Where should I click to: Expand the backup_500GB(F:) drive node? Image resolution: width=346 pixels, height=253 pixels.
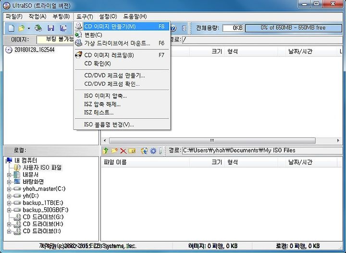9,210
